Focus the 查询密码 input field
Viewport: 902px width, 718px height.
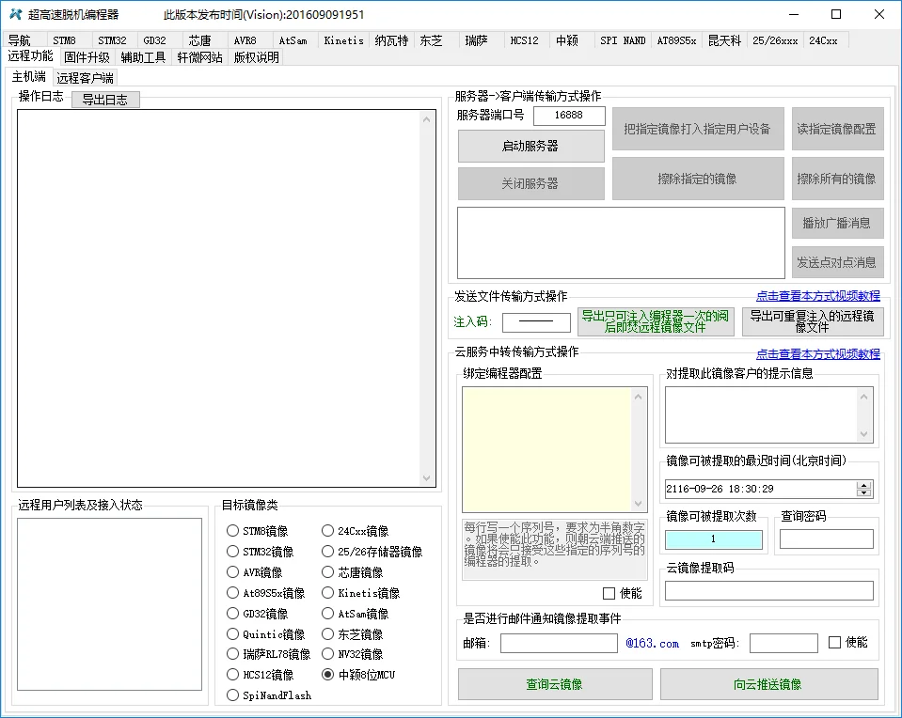click(x=826, y=539)
